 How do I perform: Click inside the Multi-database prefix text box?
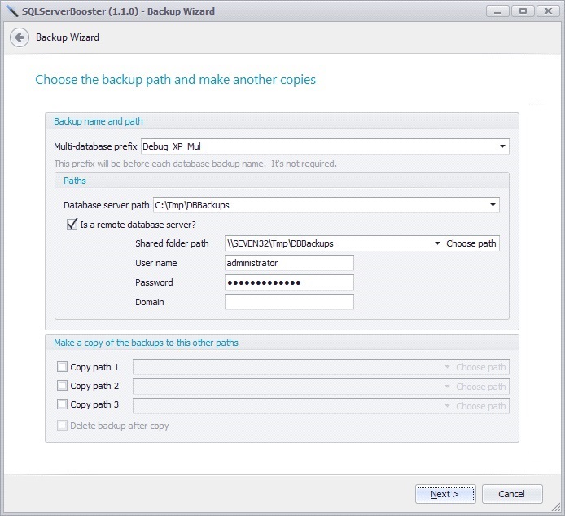tap(319, 146)
